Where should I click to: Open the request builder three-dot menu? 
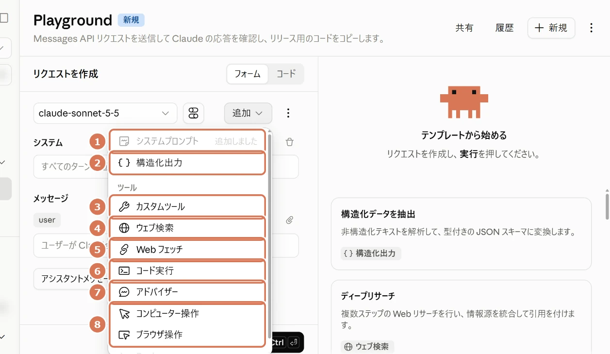pyautogui.click(x=288, y=113)
